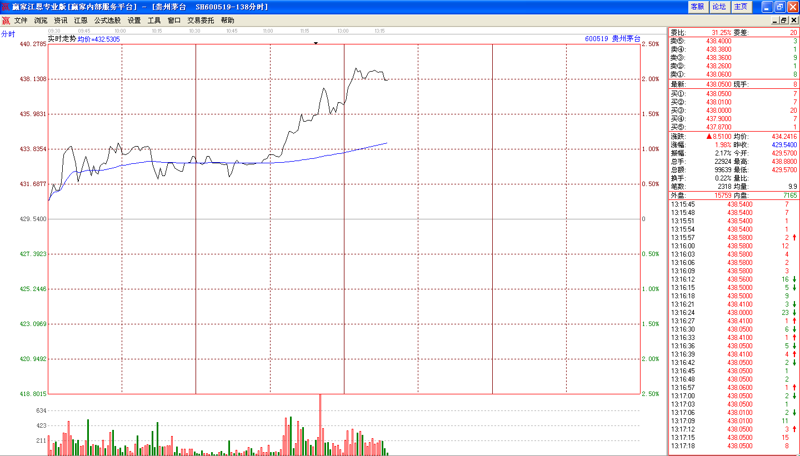Close the inner chart window
This screenshot has width=800, height=456.
point(793,21)
